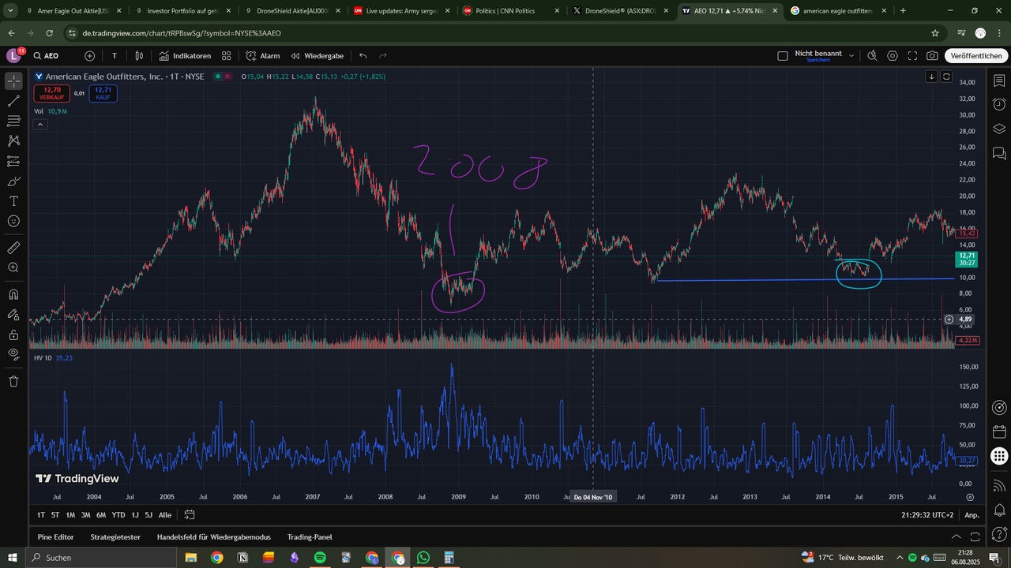Open the Strategietester tab

[115, 537]
